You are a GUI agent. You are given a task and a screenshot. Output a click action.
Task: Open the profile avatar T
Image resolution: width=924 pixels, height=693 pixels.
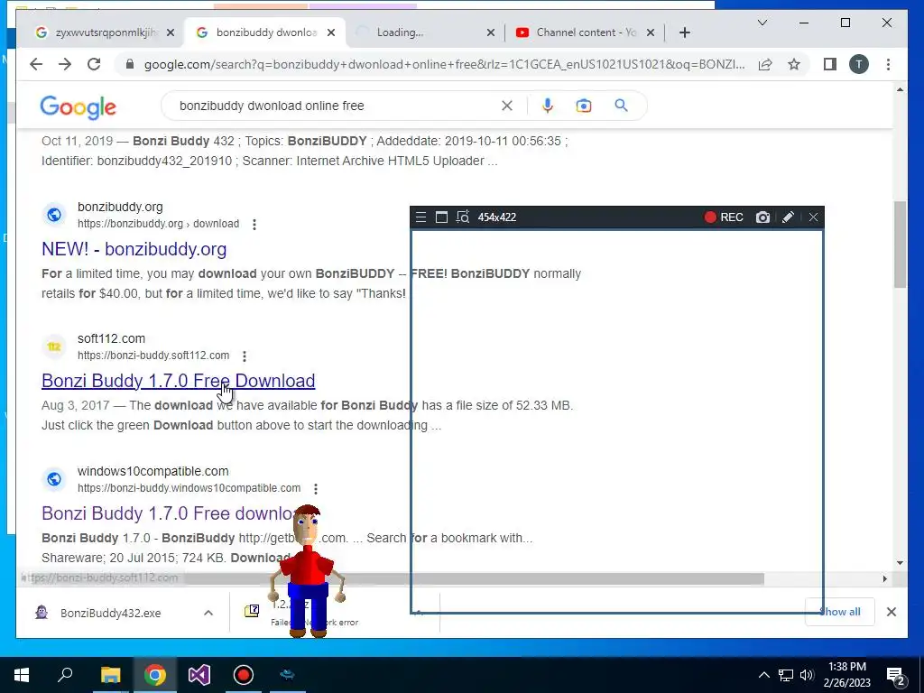[x=859, y=64]
